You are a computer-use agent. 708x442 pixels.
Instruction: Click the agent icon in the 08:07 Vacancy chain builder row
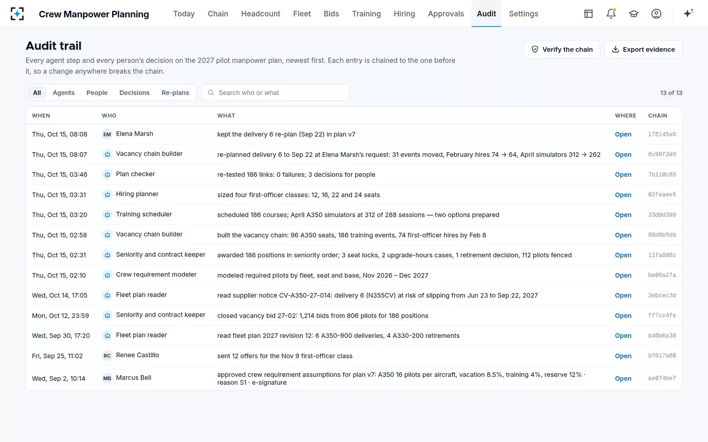coord(107,154)
